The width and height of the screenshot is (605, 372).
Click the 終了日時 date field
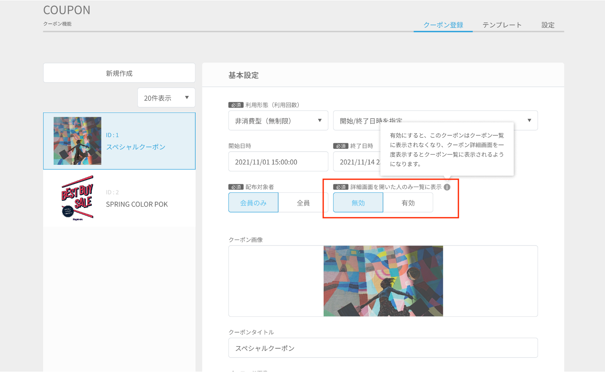(357, 161)
